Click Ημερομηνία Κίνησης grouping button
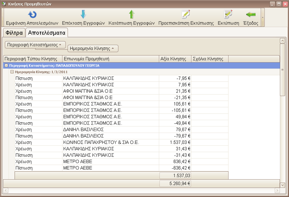Viewport: 289px width, 197px height. pyautogui.click(x=93, y=48)
